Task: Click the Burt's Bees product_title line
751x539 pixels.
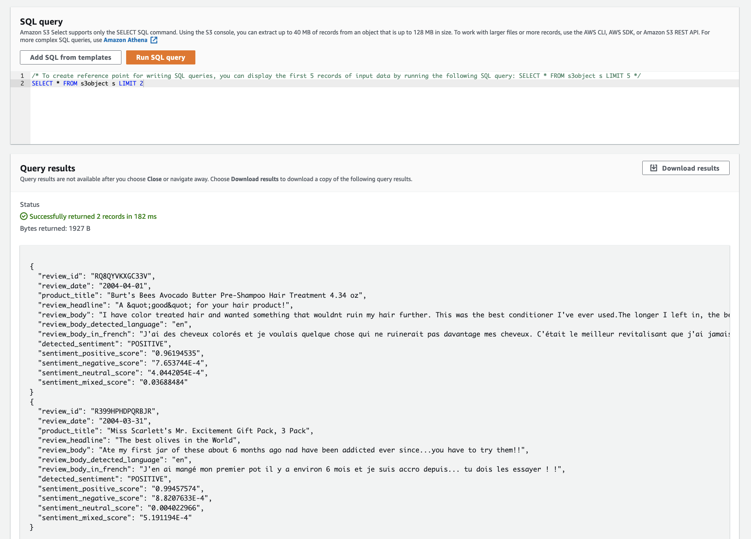Action: (234, 295)
